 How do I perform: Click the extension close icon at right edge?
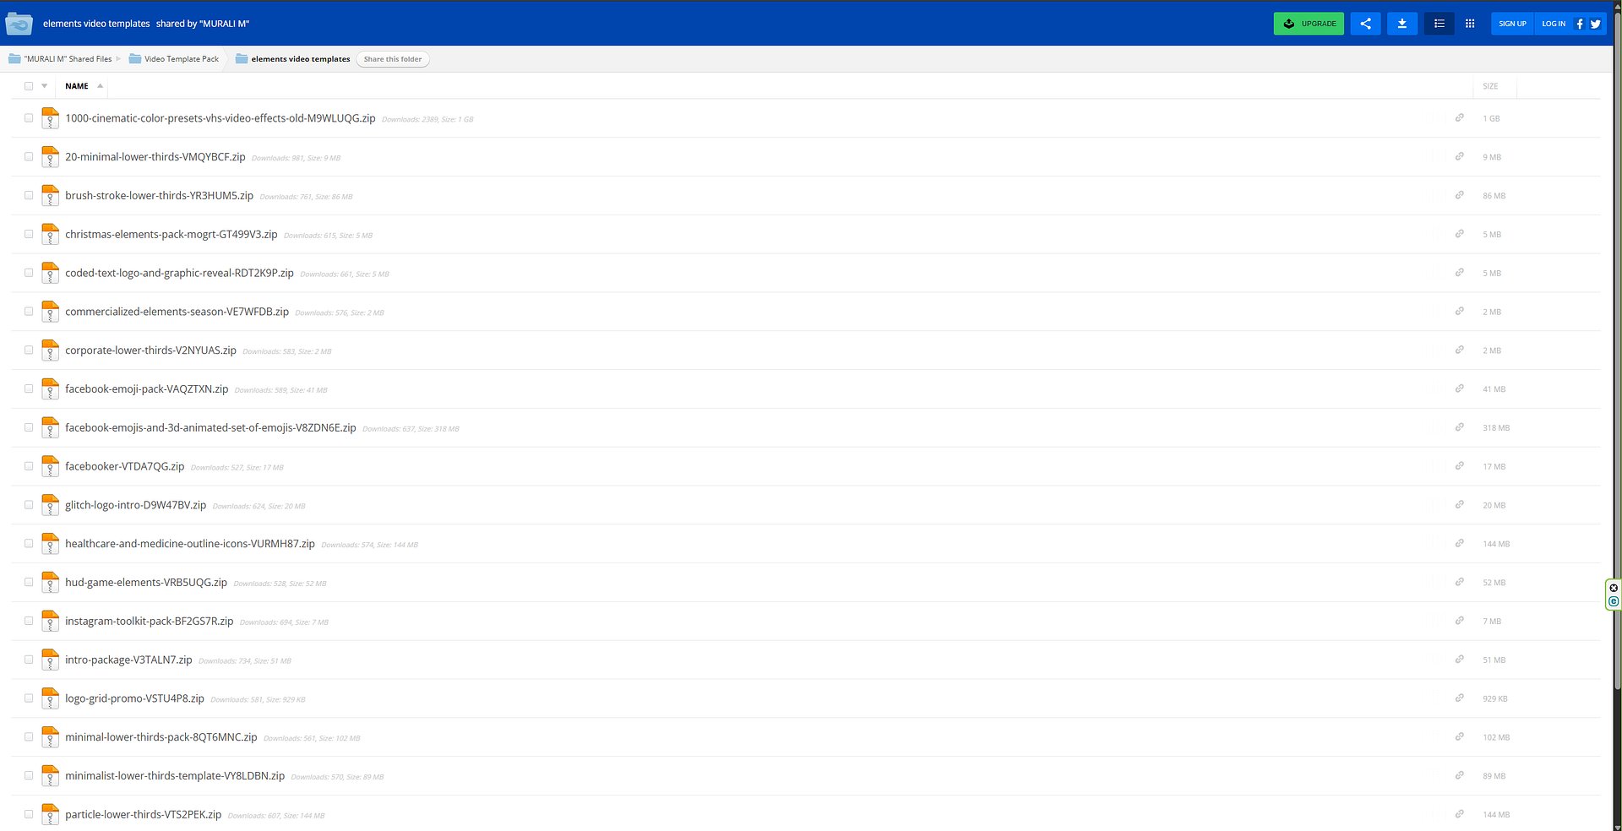[x=1614, y=588]
